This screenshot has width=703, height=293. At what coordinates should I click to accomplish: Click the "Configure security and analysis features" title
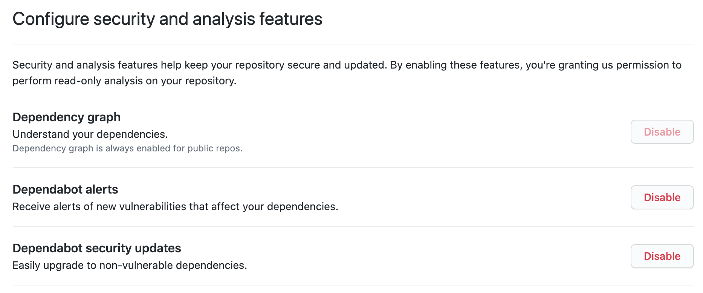pyautogui.click(x=167, y=19)
